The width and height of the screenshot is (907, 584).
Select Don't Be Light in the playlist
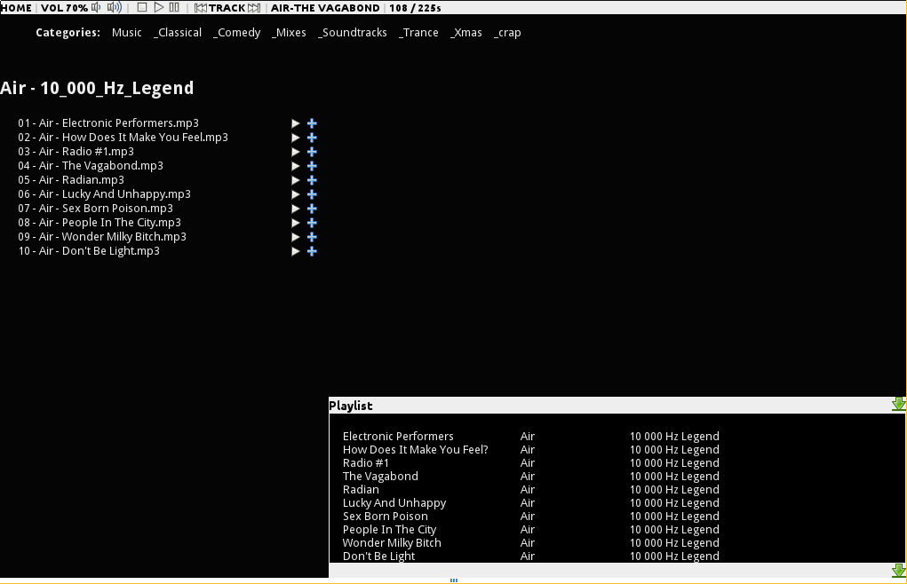tap(379, 556)
